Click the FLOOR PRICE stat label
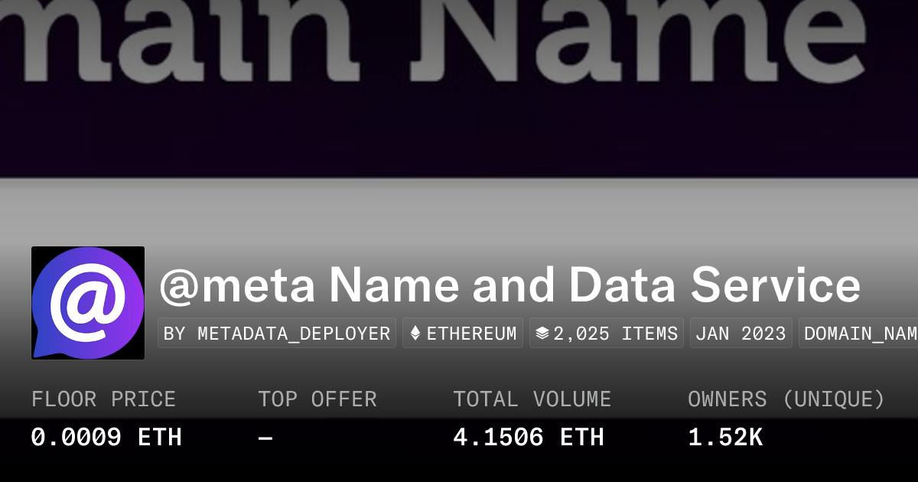 click(103, 399)
